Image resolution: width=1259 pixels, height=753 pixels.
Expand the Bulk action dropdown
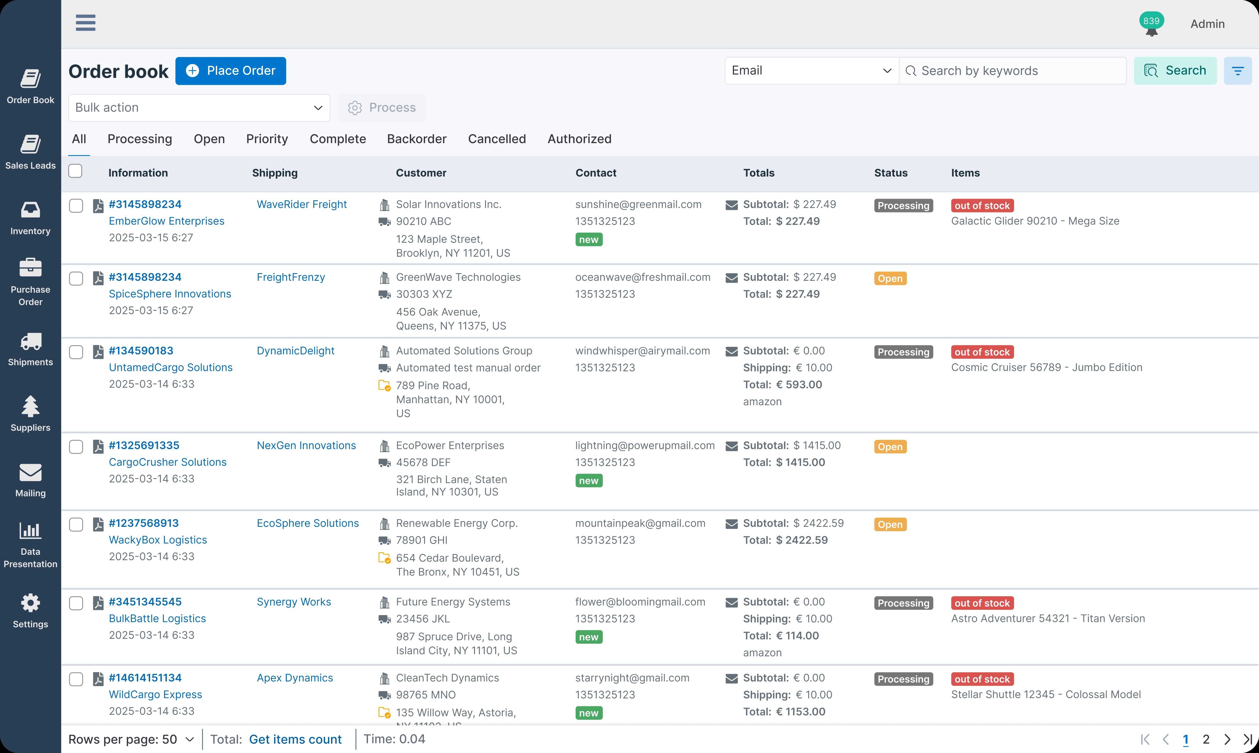click(x=199, y=108)
